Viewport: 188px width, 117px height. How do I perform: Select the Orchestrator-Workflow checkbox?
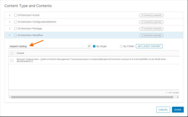(16, 35)
